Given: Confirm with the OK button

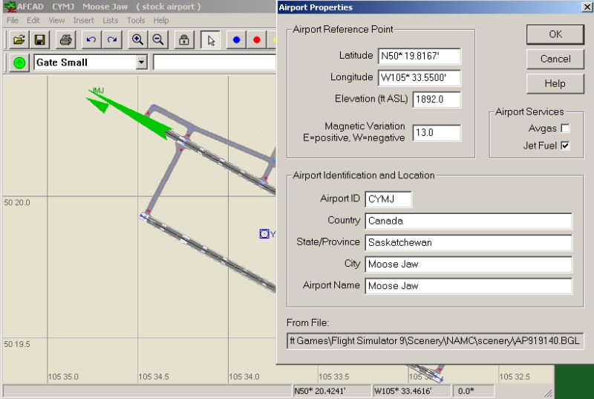Looking at the screenshot, I should click(x=555, y=34).
